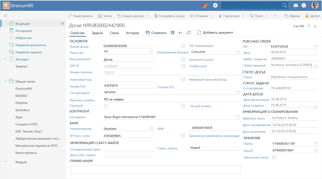
Task: Click the Налоговый код input field
Action: [x=128, y=79]
